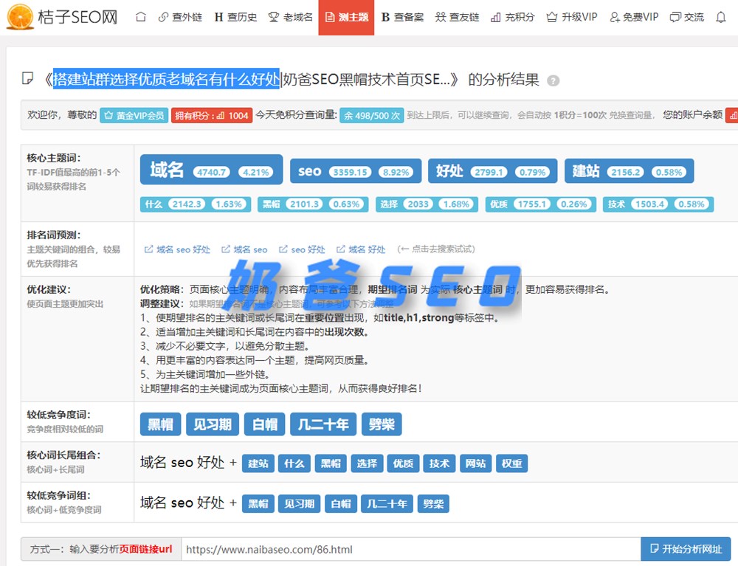The image size is (738, 566).
Task: Open the 域名 seo search link
Action: point(244,249)
